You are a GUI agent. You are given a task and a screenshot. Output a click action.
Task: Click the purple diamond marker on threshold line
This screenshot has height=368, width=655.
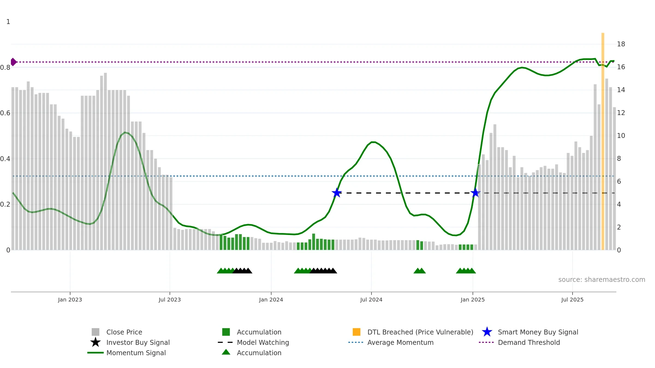point(13,62)
